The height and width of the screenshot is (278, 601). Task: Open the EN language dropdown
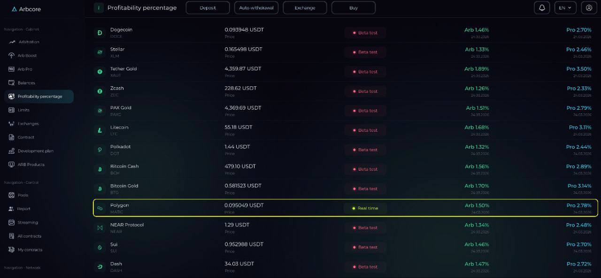coord(565,8)
